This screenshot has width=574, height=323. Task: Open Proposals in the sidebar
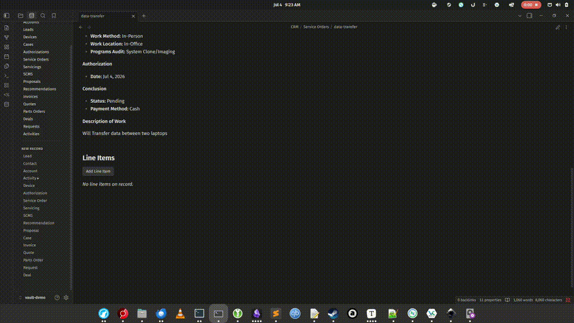pos(32,82)
